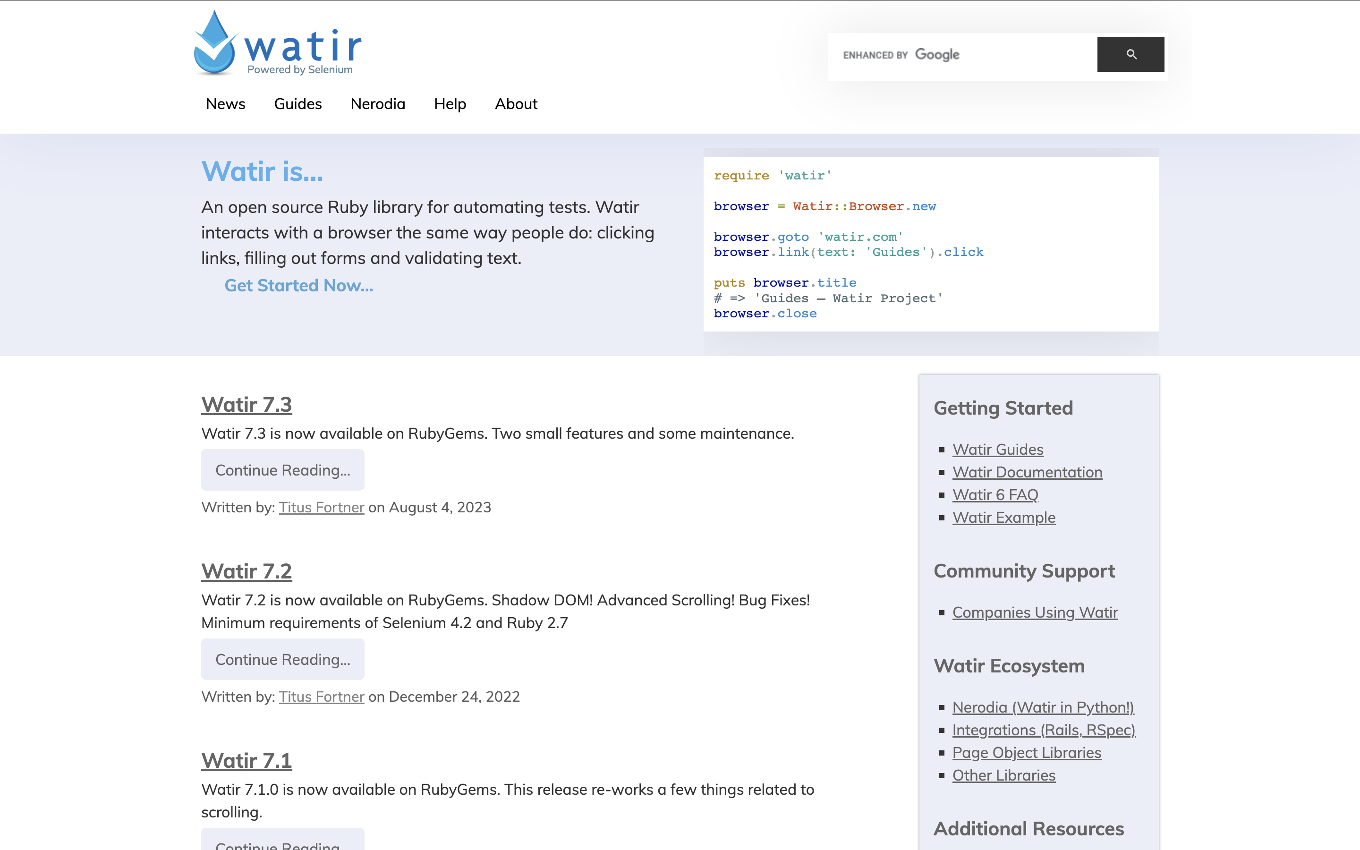Open Nerodia (Watir in Python!) link

[1043, 707]
